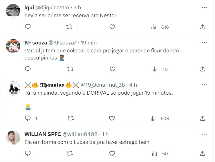View analytics showing 10 views
Image resolution: width=215 pixels, height=162 pixels.
160,69
